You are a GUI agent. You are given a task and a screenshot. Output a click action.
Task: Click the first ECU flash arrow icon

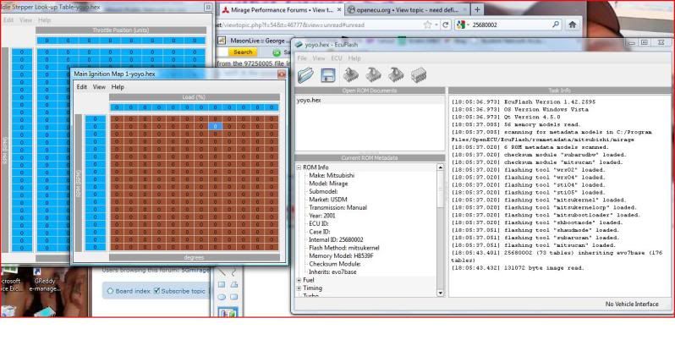pyautogui.click(x=351, y=76)
